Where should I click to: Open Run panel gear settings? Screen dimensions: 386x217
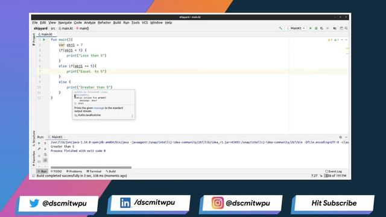point(340,137)
